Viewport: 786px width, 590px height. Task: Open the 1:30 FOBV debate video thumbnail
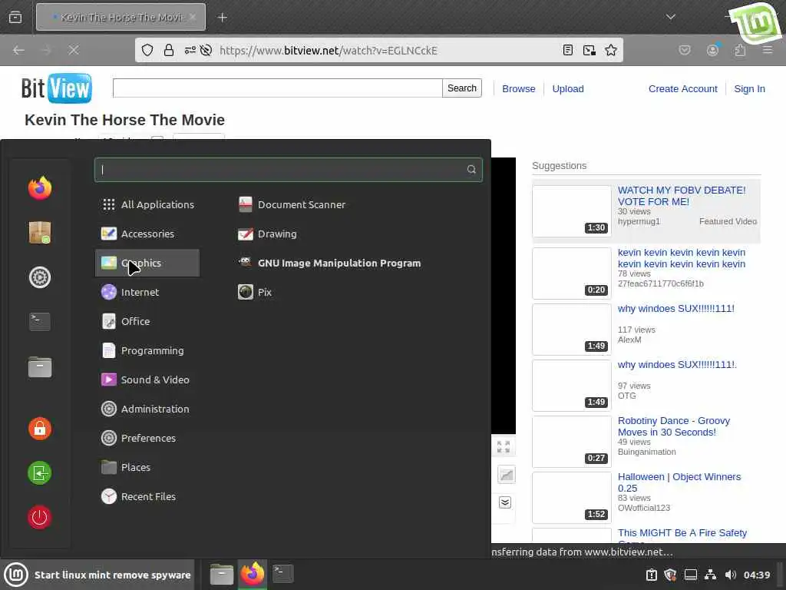click(571, 211)
